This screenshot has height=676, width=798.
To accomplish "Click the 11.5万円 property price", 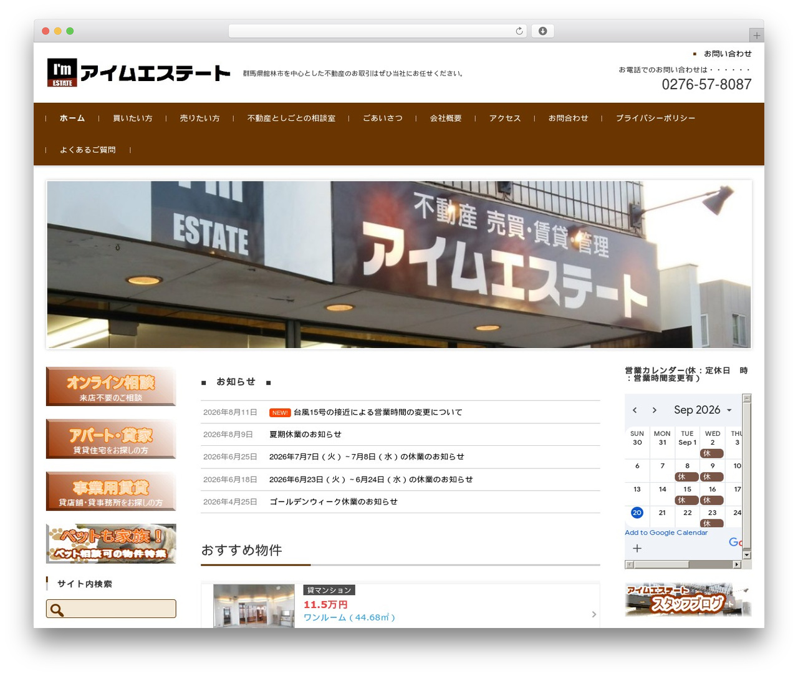I will coord(325,604).
